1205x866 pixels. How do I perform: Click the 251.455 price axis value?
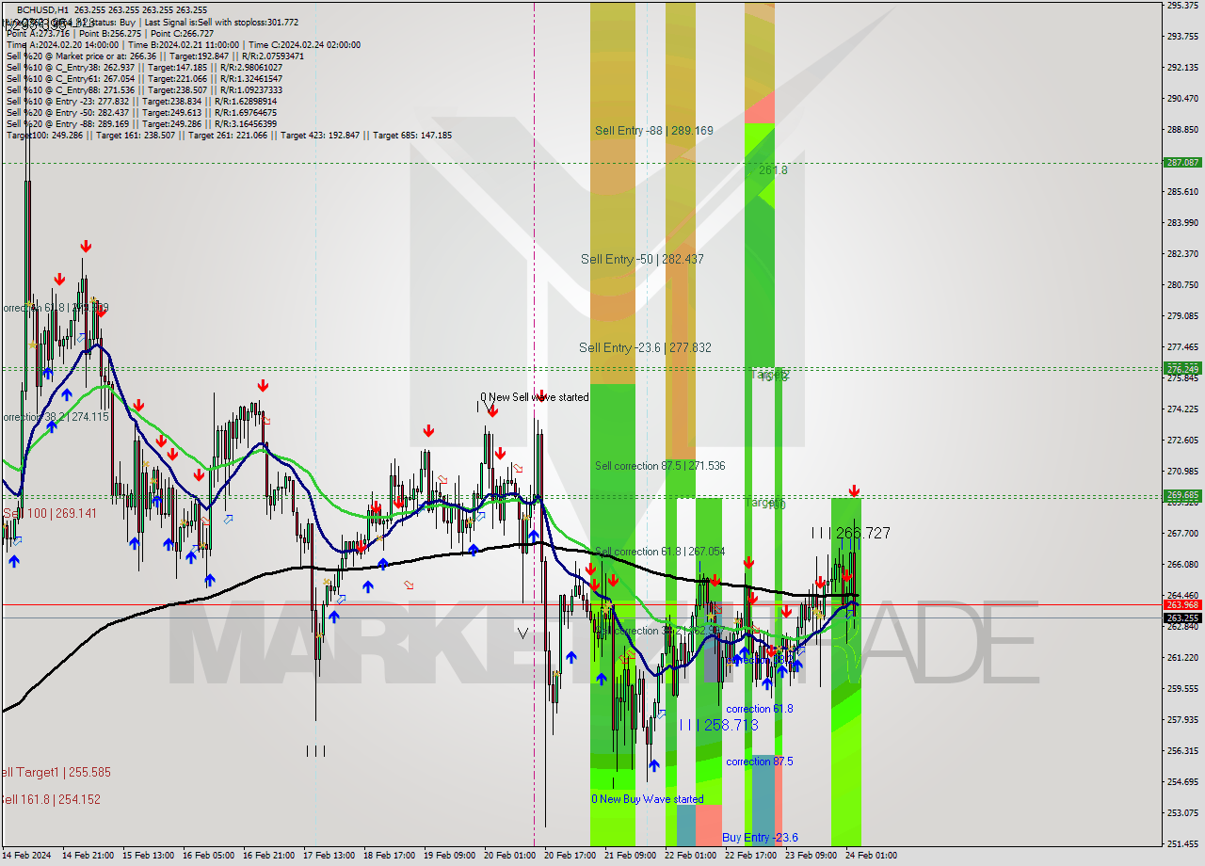1182,843
